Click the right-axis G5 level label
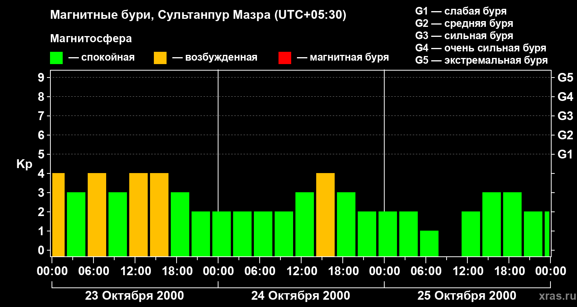This screenshot has height=307, width=577. [x=565, y=78]
